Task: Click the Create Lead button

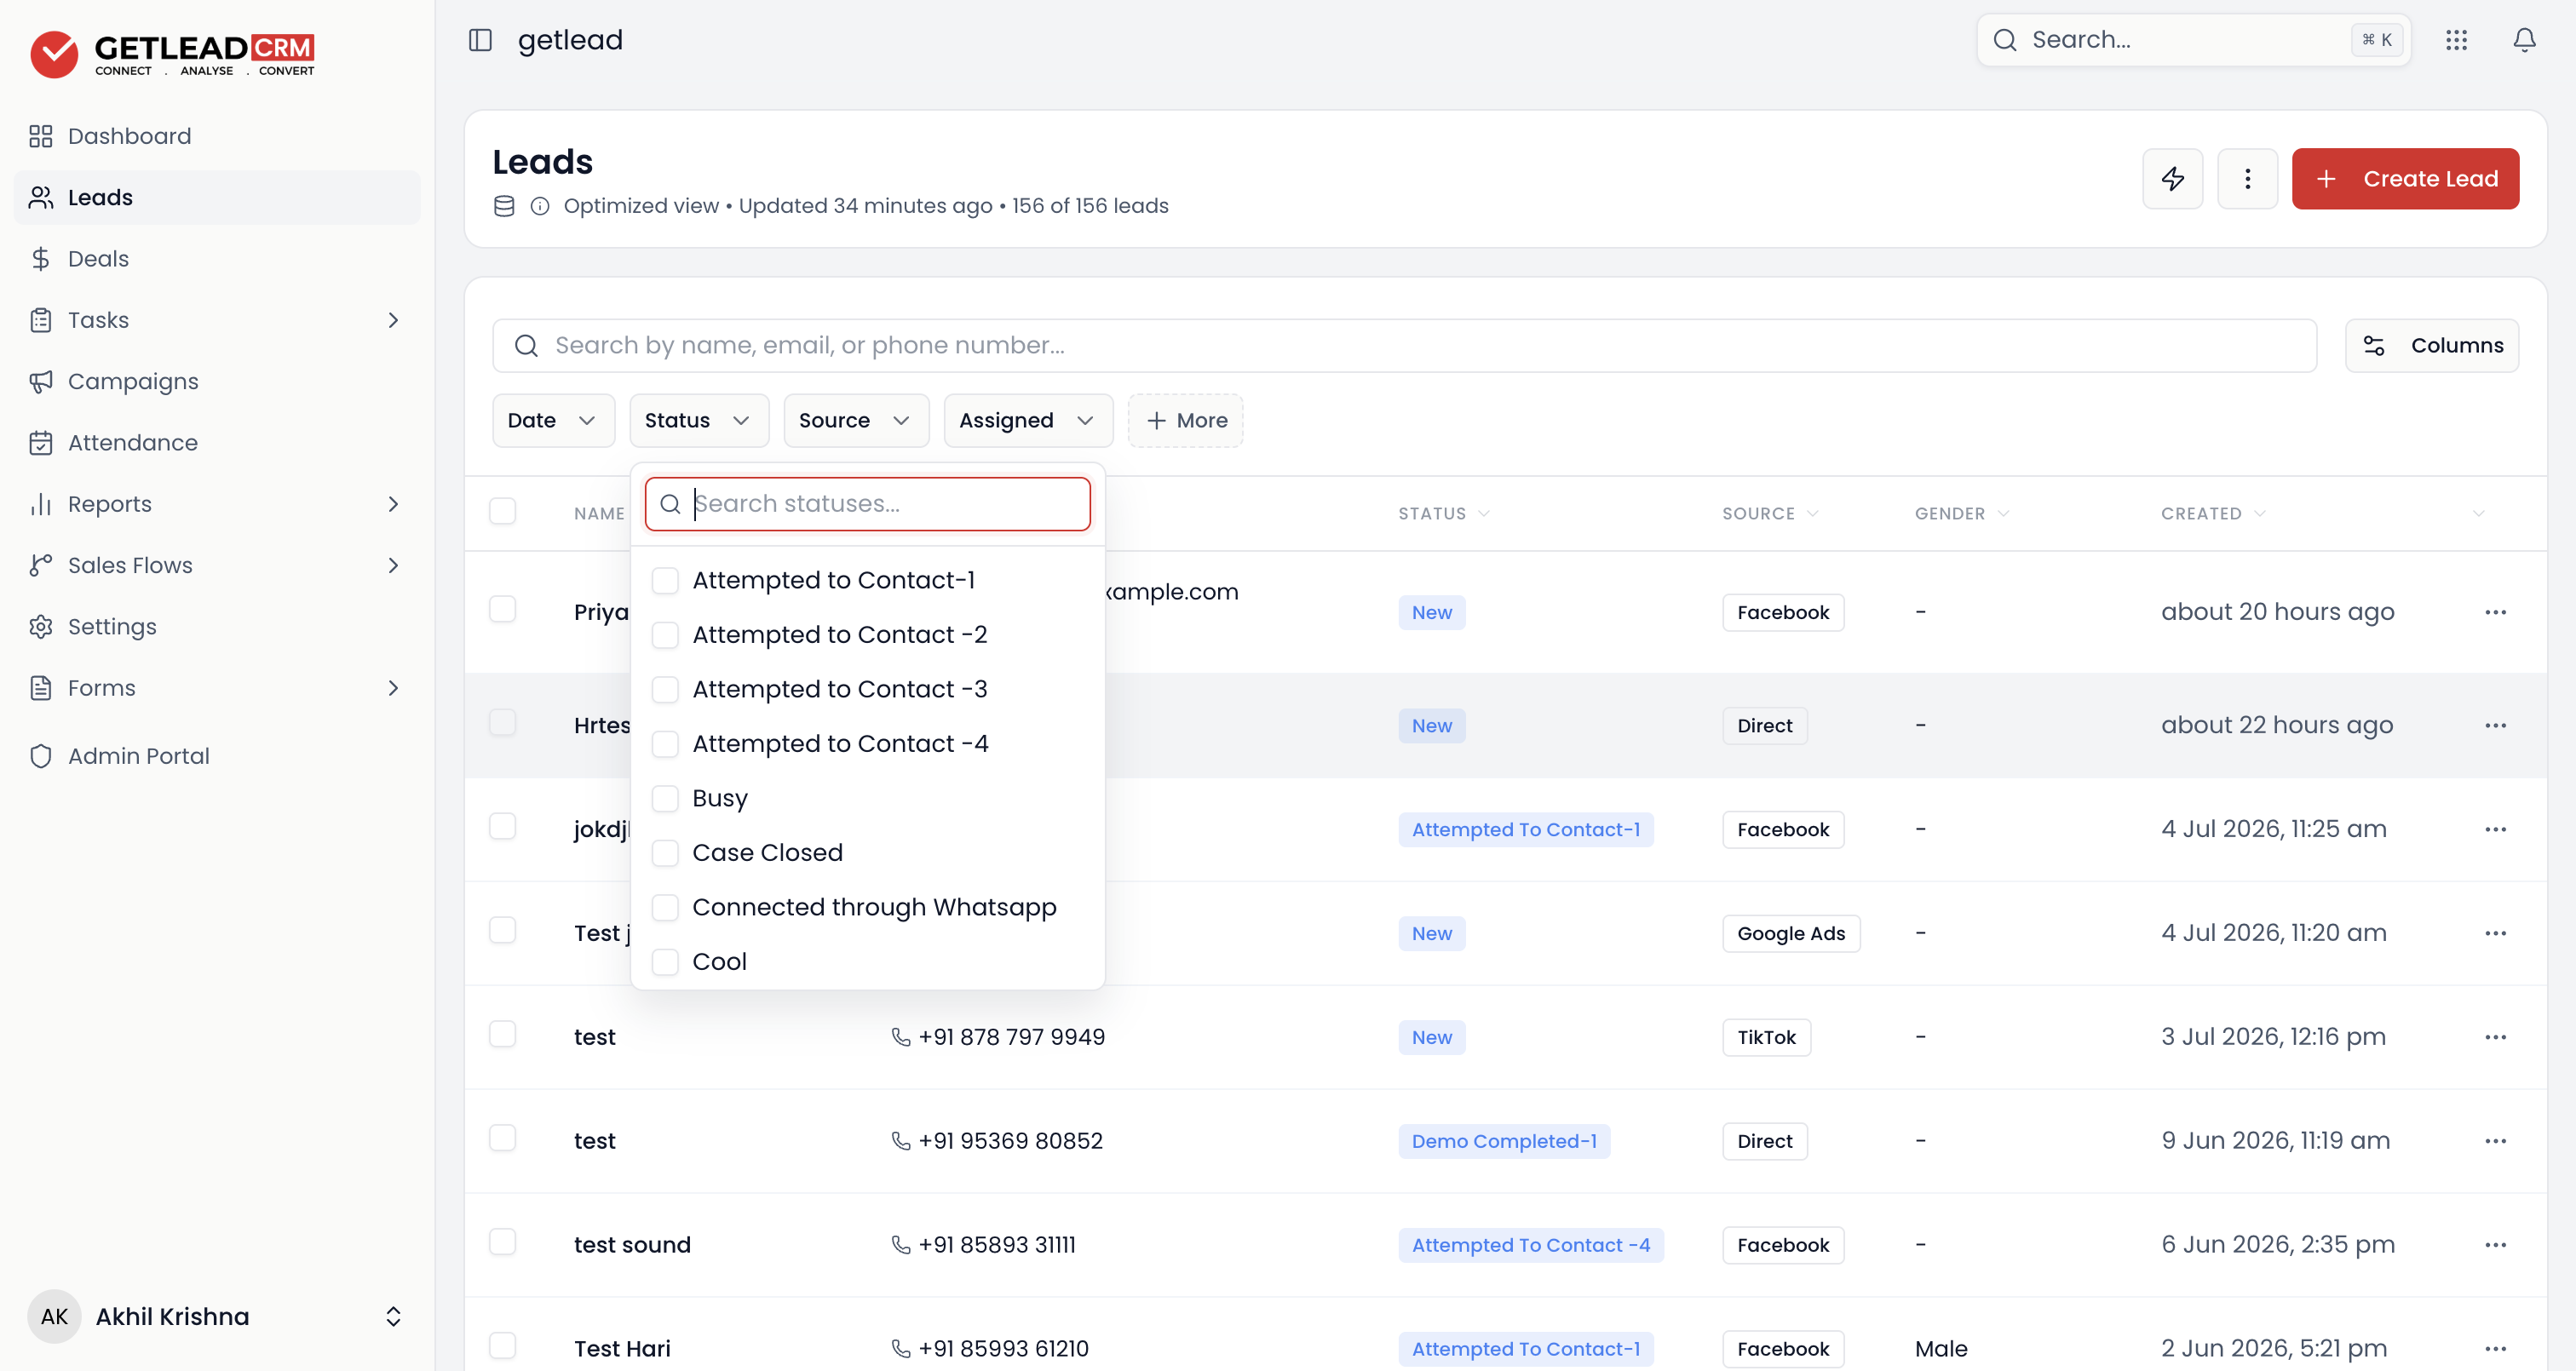Action: [x=2405, y=179]
